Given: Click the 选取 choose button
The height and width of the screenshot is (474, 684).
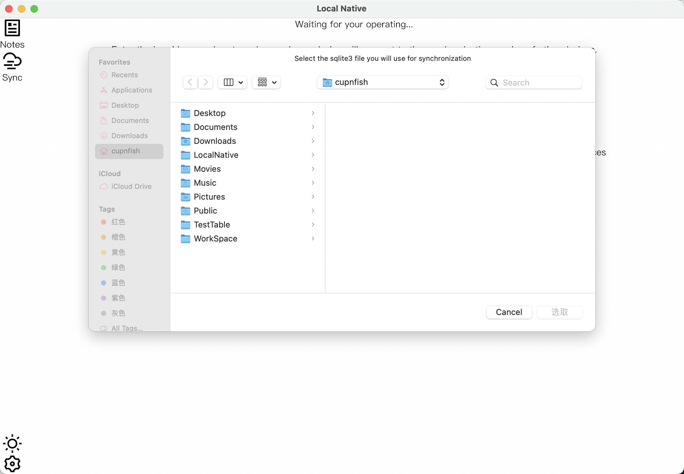Looking at the screenshot, I should (560, 312).
